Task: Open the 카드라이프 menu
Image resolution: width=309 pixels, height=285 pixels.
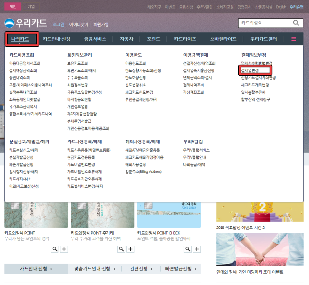Action: pos(185,39)
